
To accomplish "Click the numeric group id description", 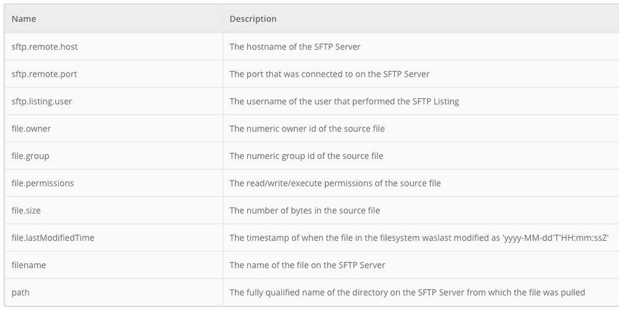I will click(x=306, y=156).
